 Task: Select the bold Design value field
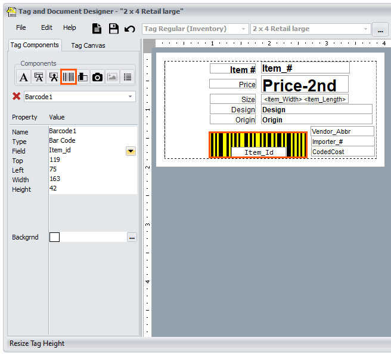(x=316, y=109)
